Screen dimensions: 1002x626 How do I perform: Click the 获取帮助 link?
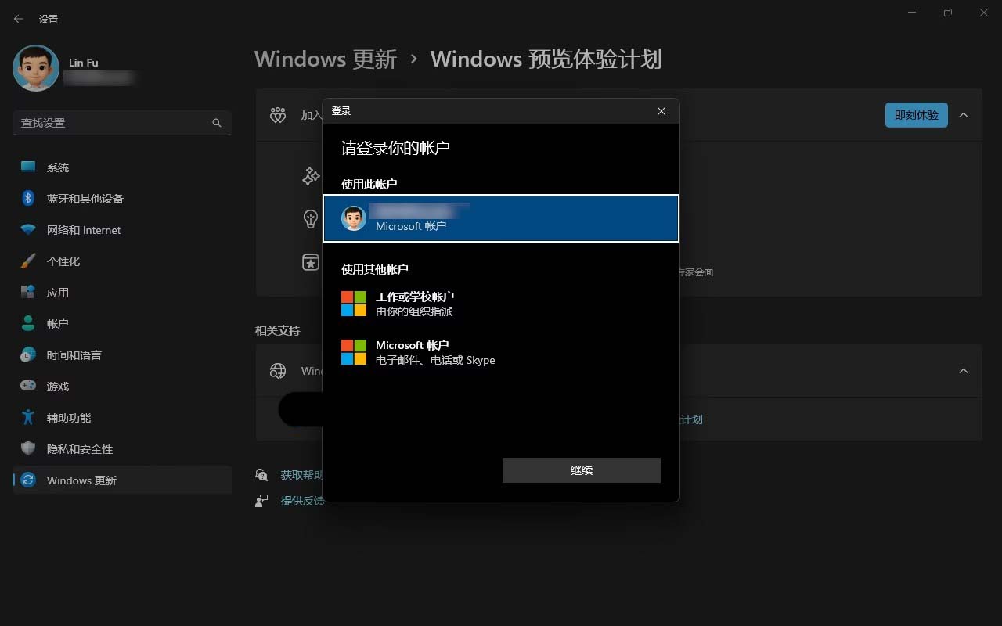(302, 474)
